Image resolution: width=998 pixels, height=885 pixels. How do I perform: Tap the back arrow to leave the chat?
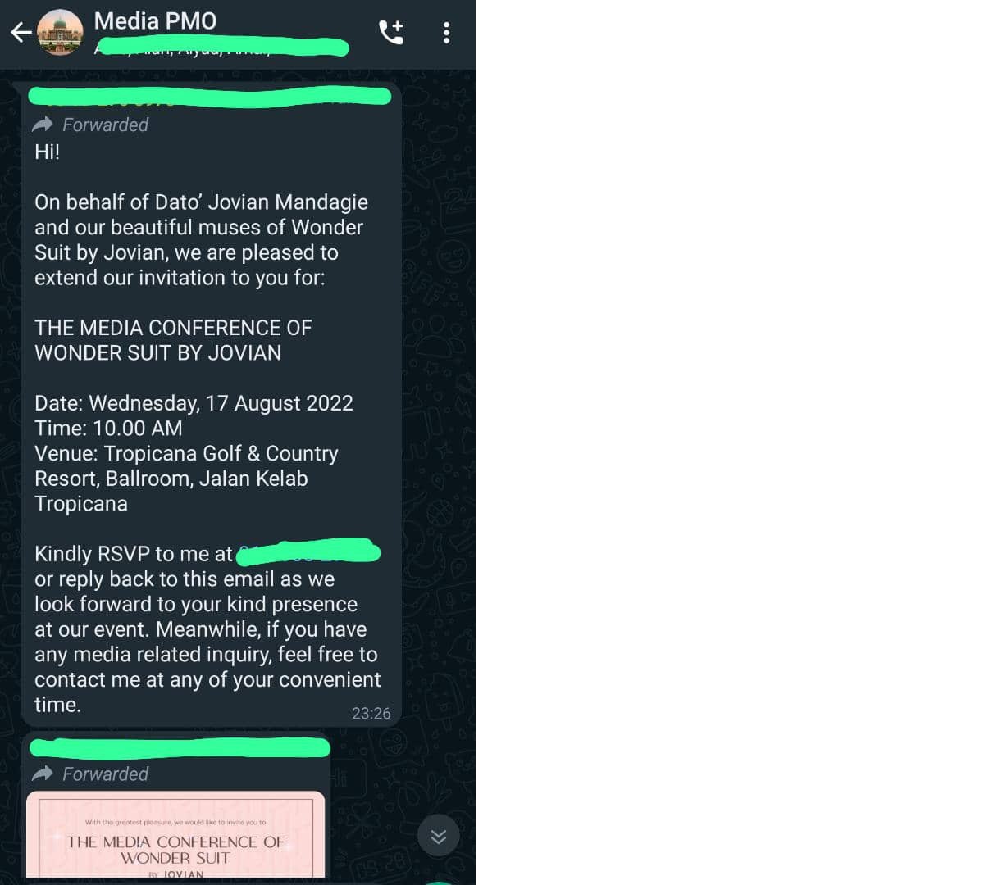(21, 33)
